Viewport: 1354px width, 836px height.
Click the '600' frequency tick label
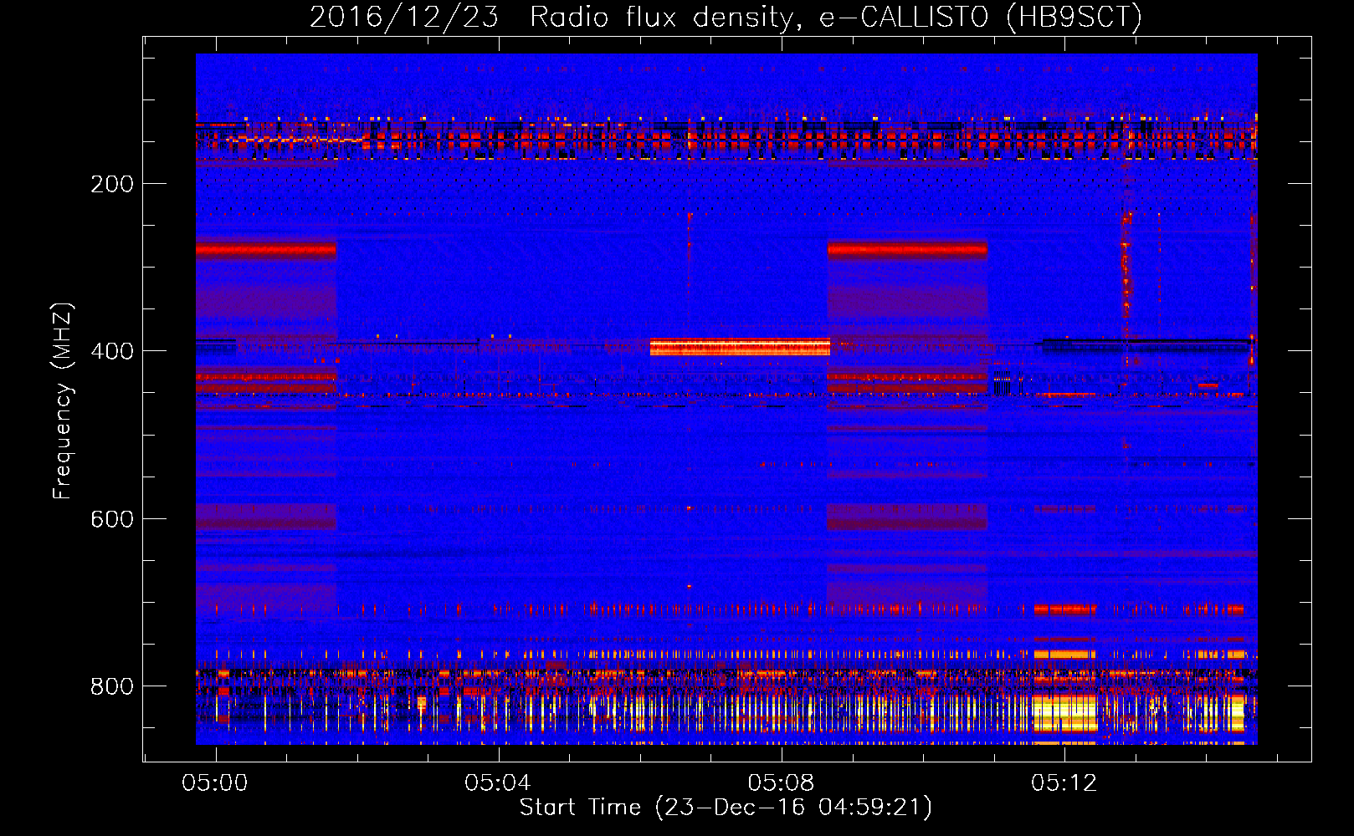pos(112,519)
